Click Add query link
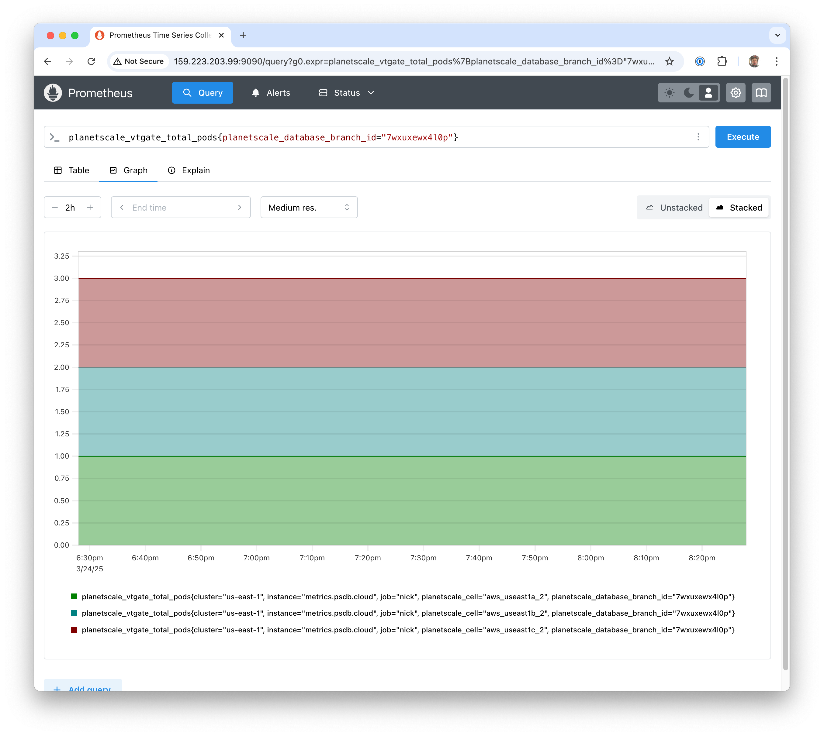824x736 pixels. pos(83,689)
